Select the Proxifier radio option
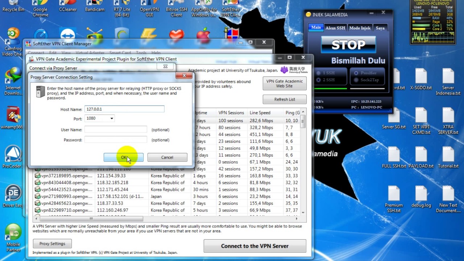 (365, 73)
